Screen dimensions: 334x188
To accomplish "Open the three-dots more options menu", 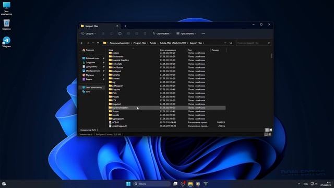I will pyautogui.click(x=203, y=33).
